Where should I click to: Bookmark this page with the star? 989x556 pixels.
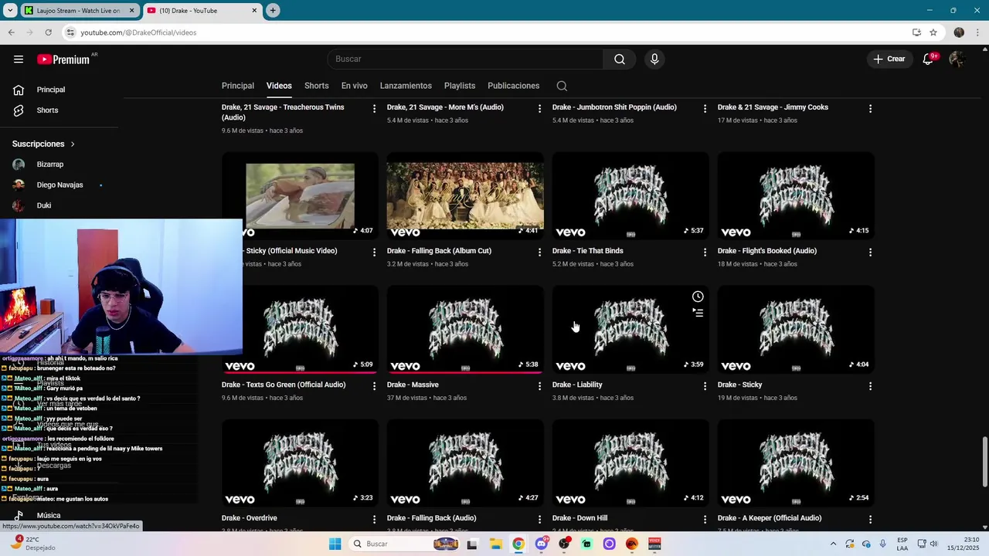click(933, 32)
